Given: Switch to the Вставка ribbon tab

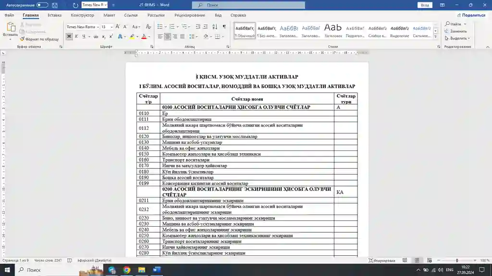Looking at the screenshot, I should [54, 15].
